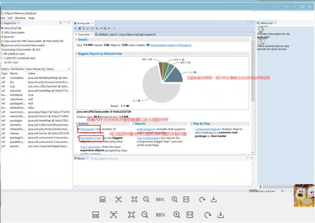Click the Run Expert Reports toolbar icon
This screenshot has width=315, height=223.
98,28
